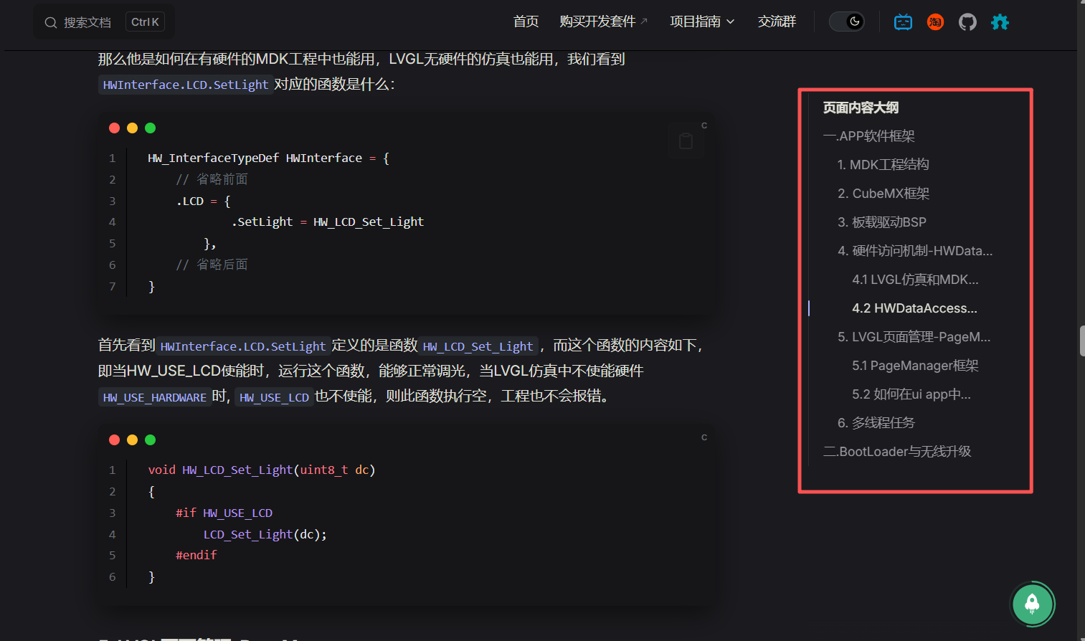Go to 首页 in the navbar
Image resolution: width=1085 pixels, height=641 pixels.
[526, 22]
